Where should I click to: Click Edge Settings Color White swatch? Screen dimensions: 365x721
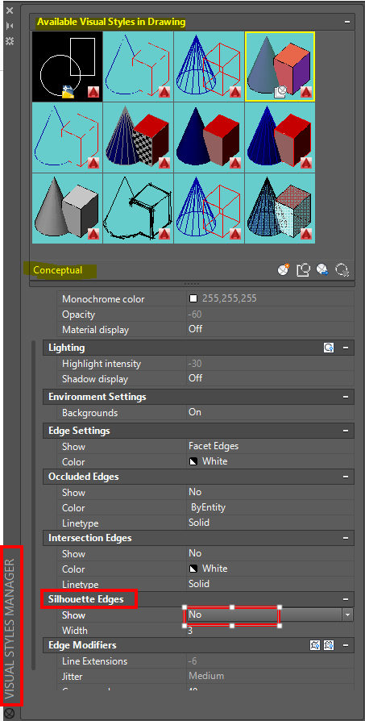coord(193,461)
